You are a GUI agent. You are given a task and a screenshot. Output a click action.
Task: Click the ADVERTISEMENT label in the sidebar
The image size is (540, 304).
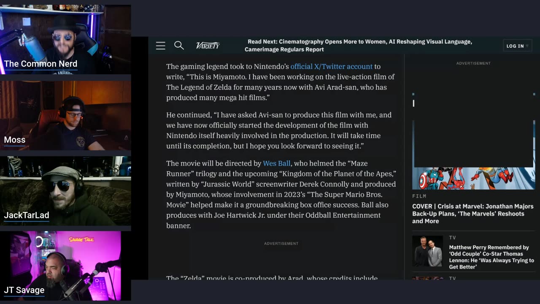pos(473,63)
